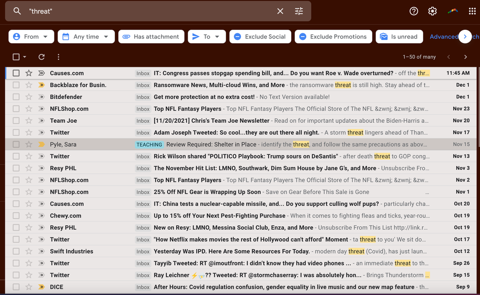Open Advanced search link
Screen dimensions: 480x295
pyautogui.click(x=444, y=37)
